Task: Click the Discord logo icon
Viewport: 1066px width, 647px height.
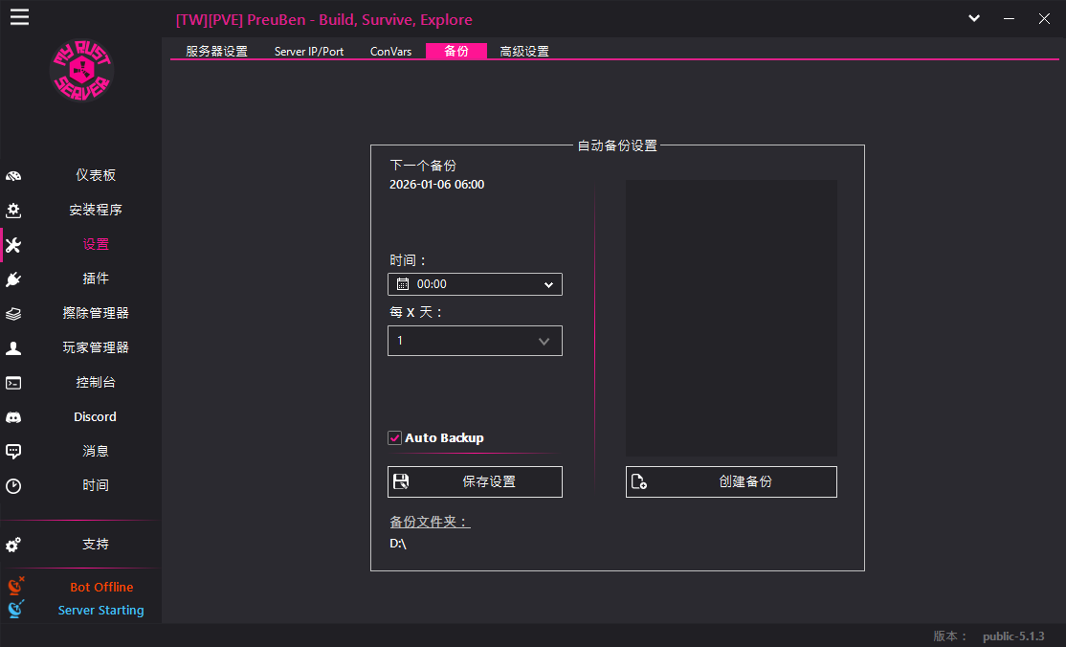Action: pos(13,417)
